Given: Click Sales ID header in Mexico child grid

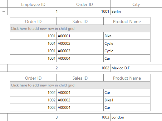Looking at the screenshot, I should [80, 78].
